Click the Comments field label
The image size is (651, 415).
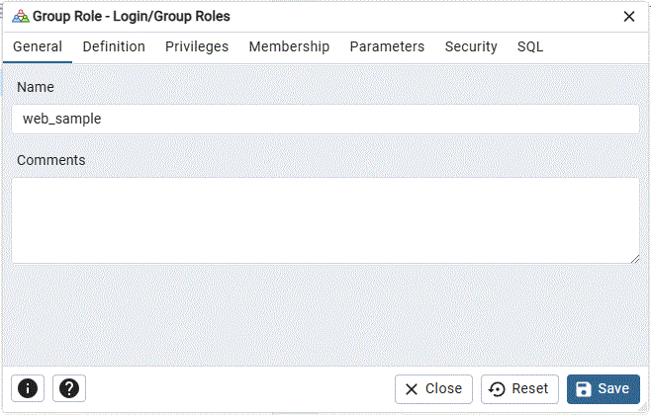(50, 160)
